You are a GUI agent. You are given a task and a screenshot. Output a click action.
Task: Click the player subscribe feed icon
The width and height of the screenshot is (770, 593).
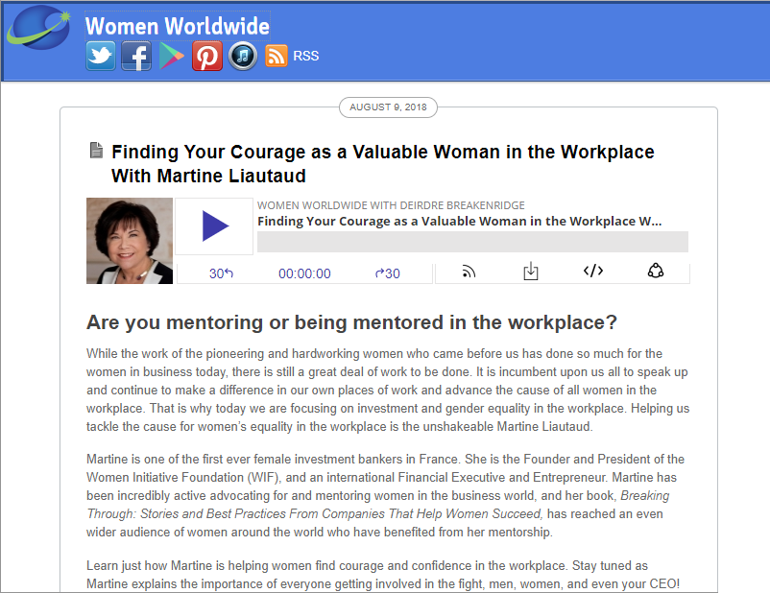(x=469, y=271)
